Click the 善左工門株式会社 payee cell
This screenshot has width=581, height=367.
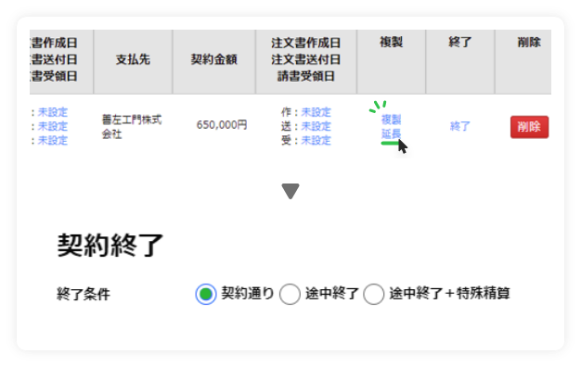tap(132, 127)
